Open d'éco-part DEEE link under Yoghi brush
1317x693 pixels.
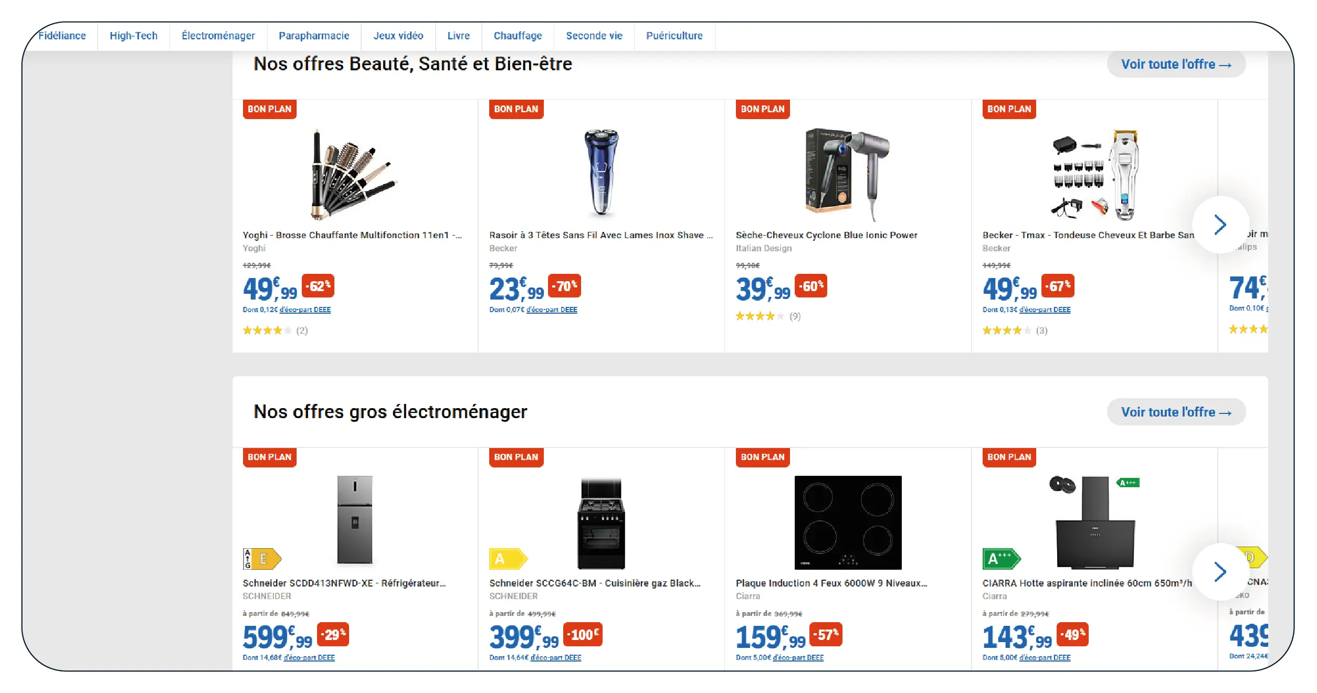[x=305, y=310]
